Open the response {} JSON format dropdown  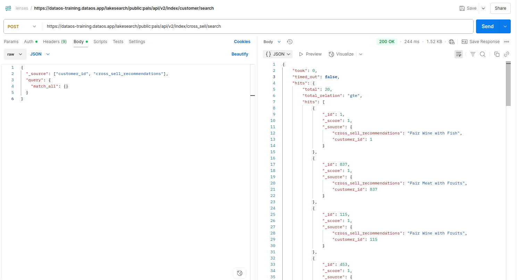278,54
